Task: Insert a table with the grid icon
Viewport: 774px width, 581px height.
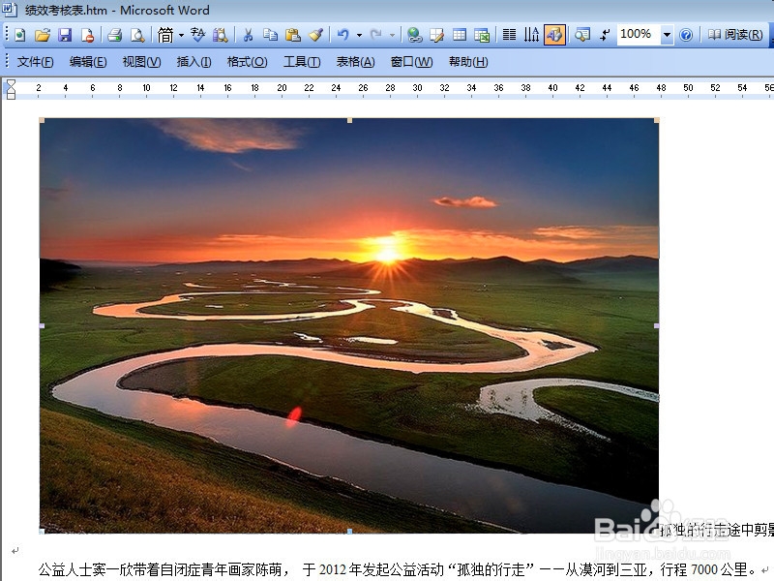Action: click(460, 35)
